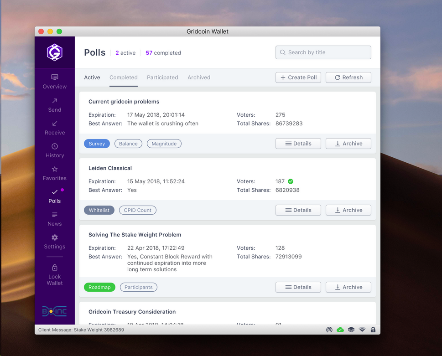Go to the Send section

click(x=55, y=105)
